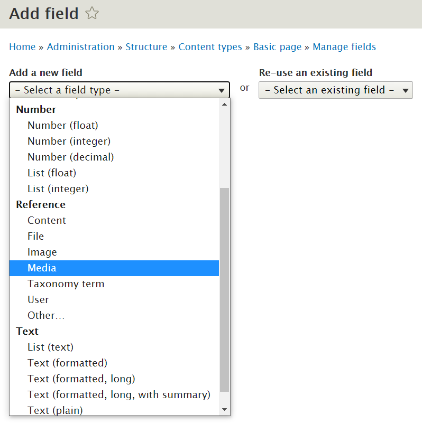
Task: Select Number (float) from the list
Action: click(62, 125)
